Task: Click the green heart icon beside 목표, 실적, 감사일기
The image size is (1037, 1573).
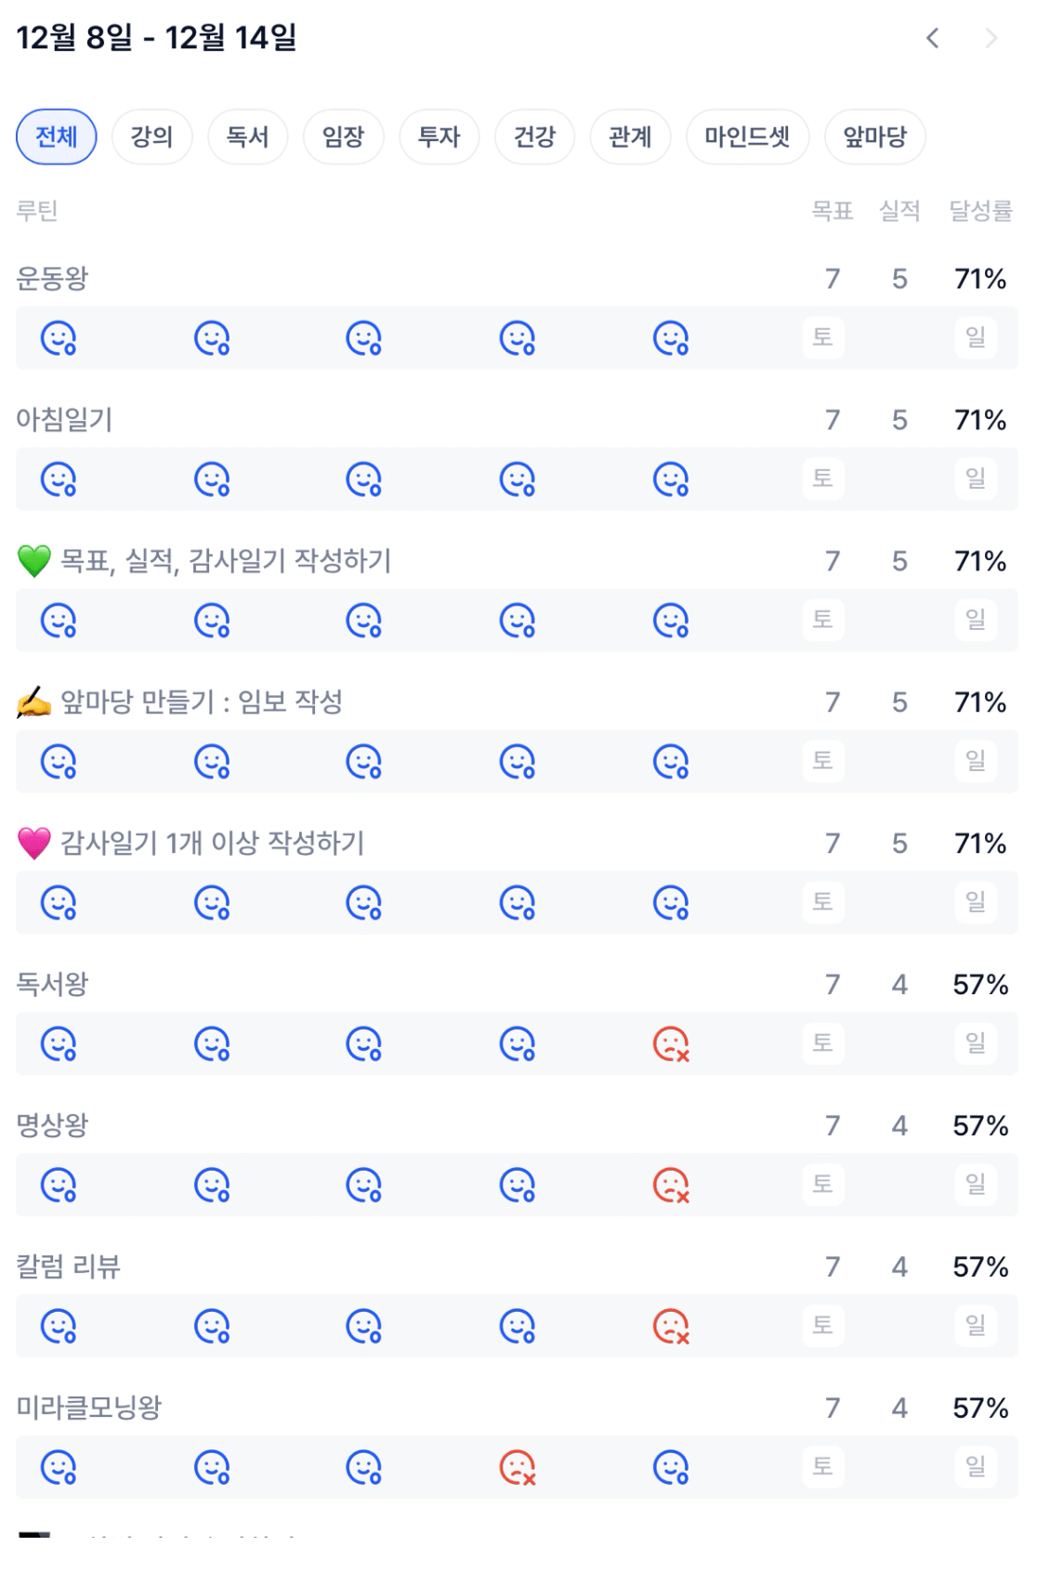Action: coord(34,561)
